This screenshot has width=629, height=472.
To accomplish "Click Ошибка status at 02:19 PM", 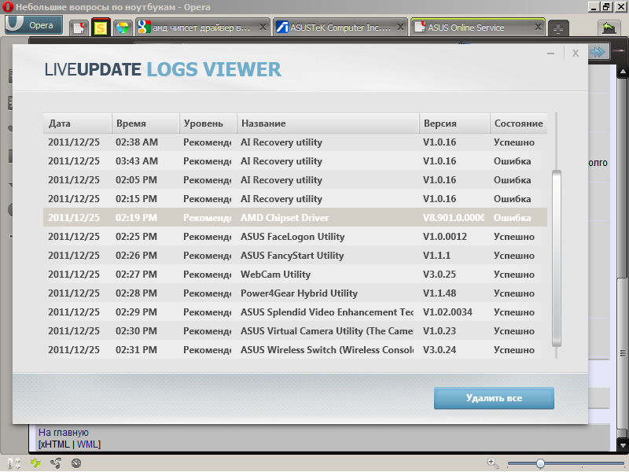I will 513,218.
